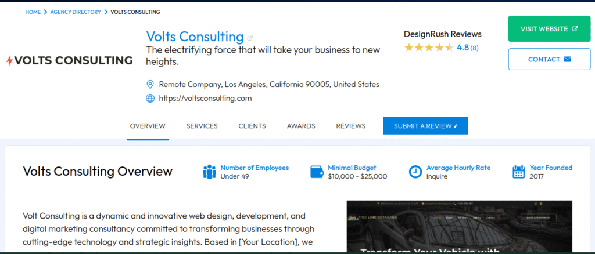Open the Agency Directory breadcrumb link
The image size is (595, 254).
76,12
